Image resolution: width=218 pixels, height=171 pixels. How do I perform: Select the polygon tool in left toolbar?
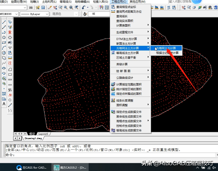tap(4, 37)
